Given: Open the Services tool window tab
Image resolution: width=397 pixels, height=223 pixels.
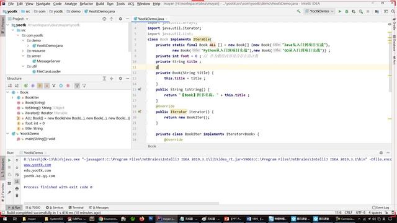Looking at the screenshot, I should pos(55,208).
